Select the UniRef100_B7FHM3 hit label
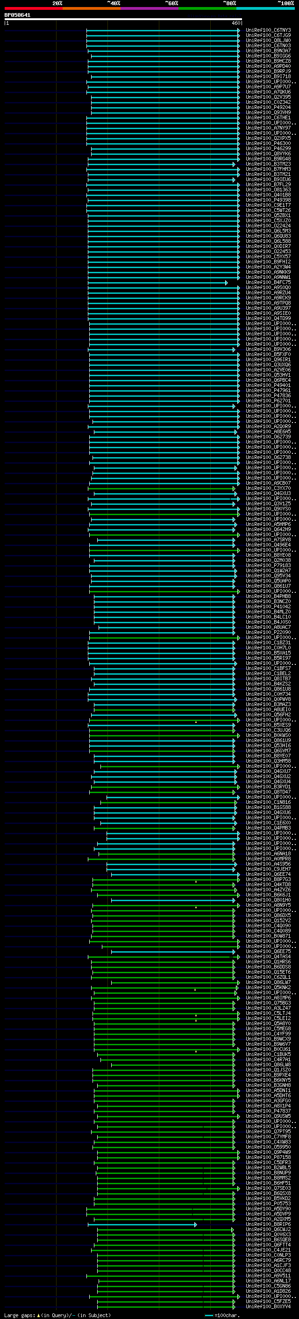 pyautogui.click(x=268, y=169)
